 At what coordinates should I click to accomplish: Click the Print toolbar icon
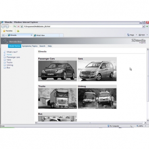[x=142, y=35]
